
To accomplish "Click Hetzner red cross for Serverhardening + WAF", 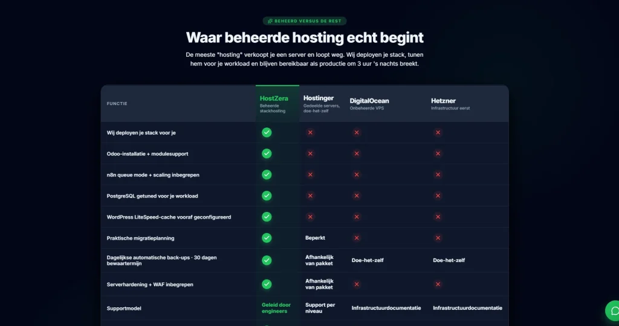I will tap(438, 284).
